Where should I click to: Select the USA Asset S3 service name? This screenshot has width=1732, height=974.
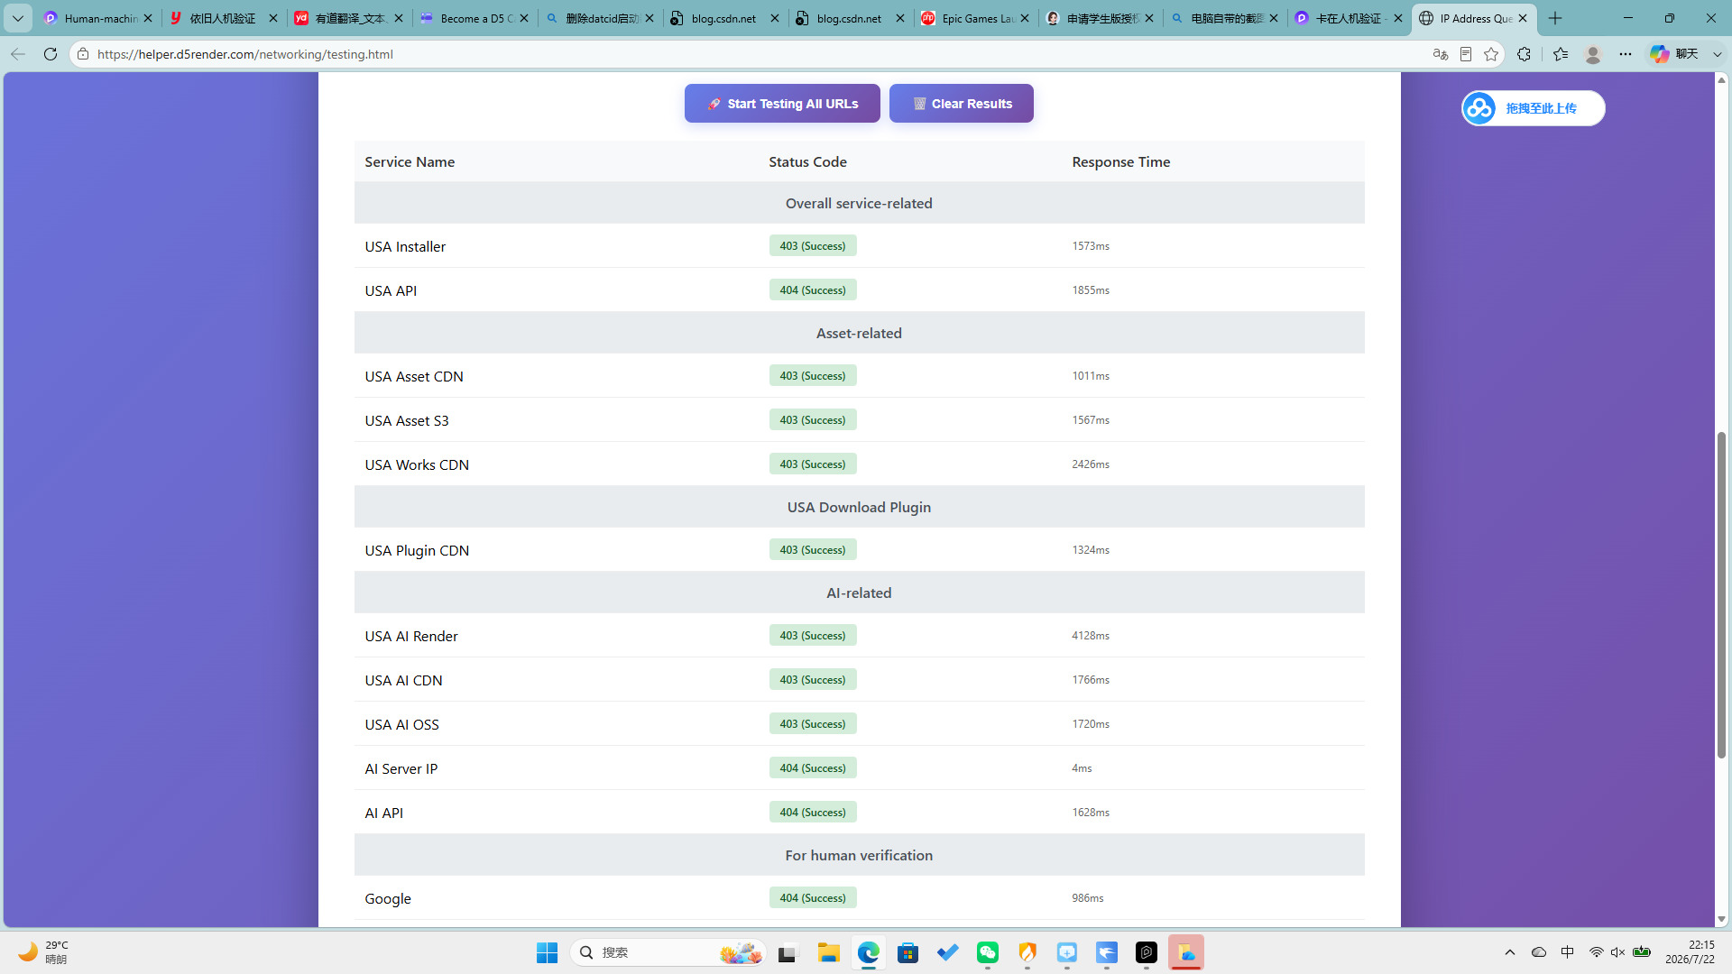coord(407,420)
